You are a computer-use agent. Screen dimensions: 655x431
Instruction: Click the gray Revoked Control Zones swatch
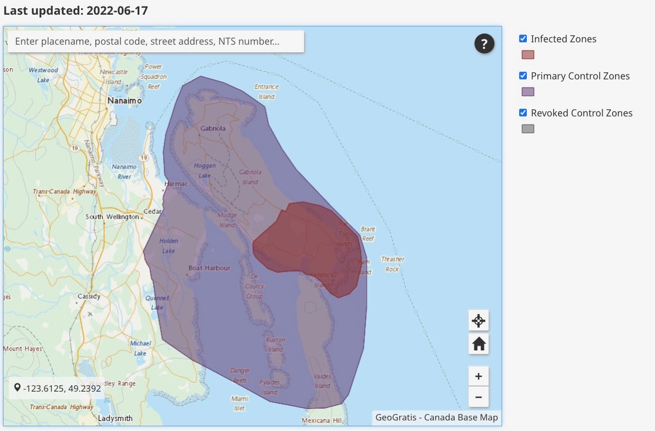pyautogui.click(x=528, y=129)
